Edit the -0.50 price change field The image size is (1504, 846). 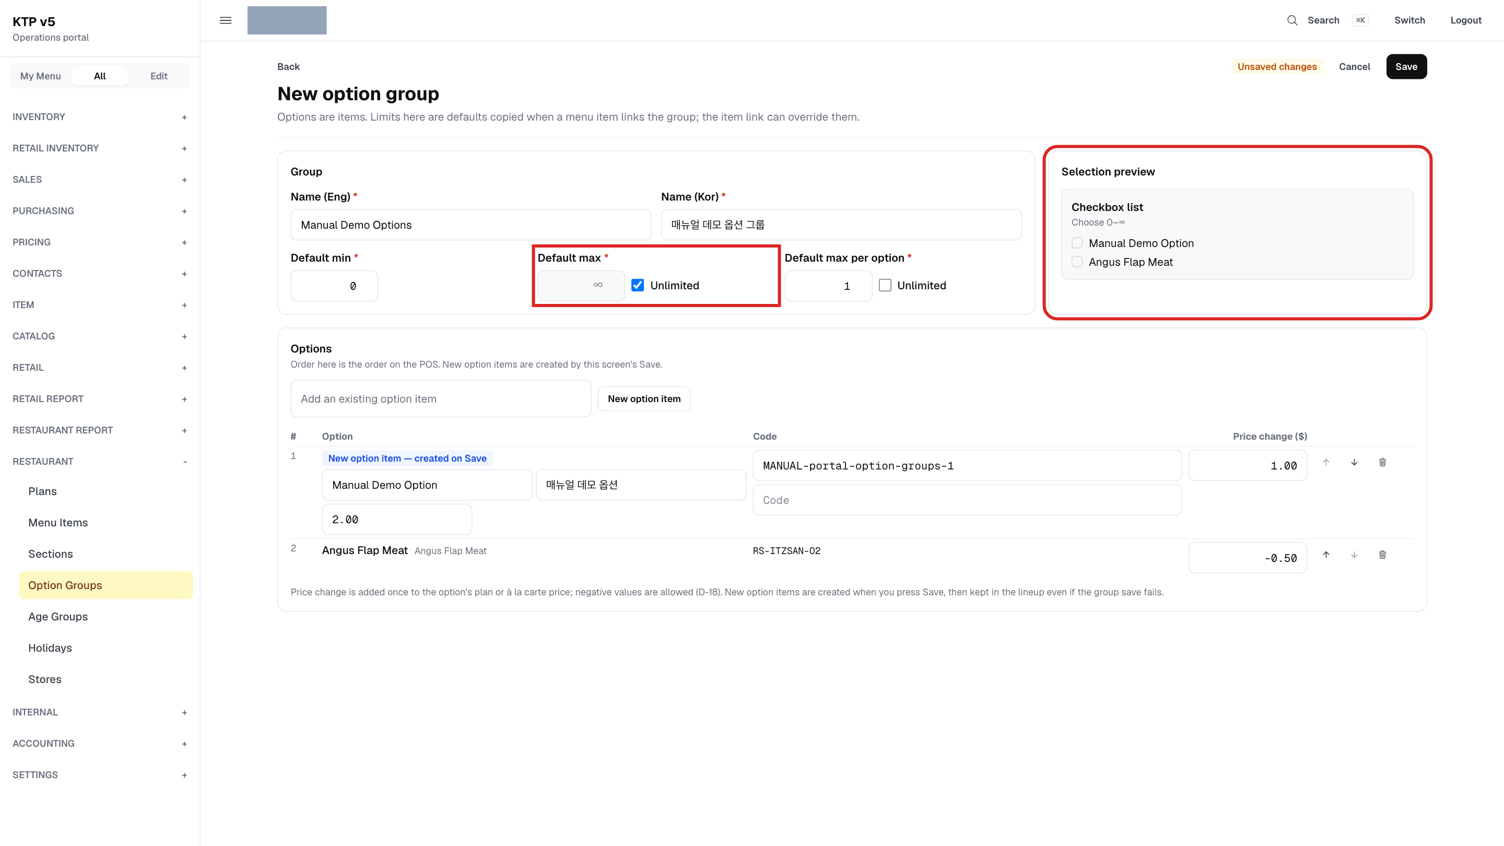point(1248,558)
